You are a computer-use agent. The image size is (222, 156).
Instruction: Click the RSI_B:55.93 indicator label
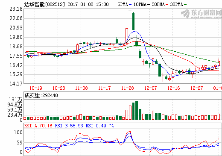[x=69, y=126]
